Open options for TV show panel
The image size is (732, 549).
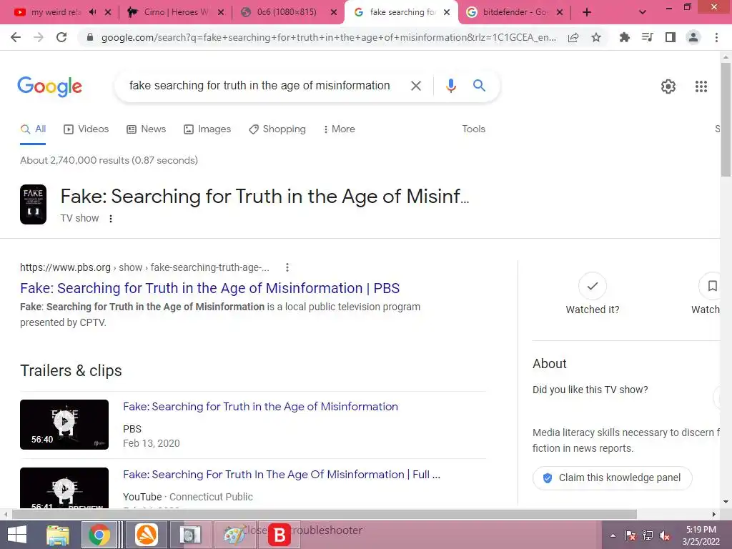pyautogui.click(x=111, y=219)
